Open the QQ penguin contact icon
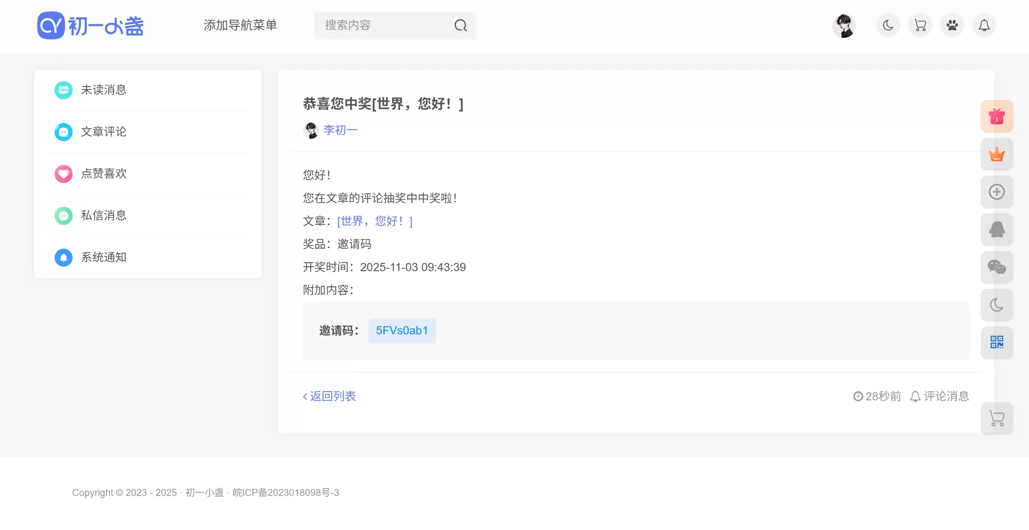Viewport: 1029px width, 530px height. (997, 230)
